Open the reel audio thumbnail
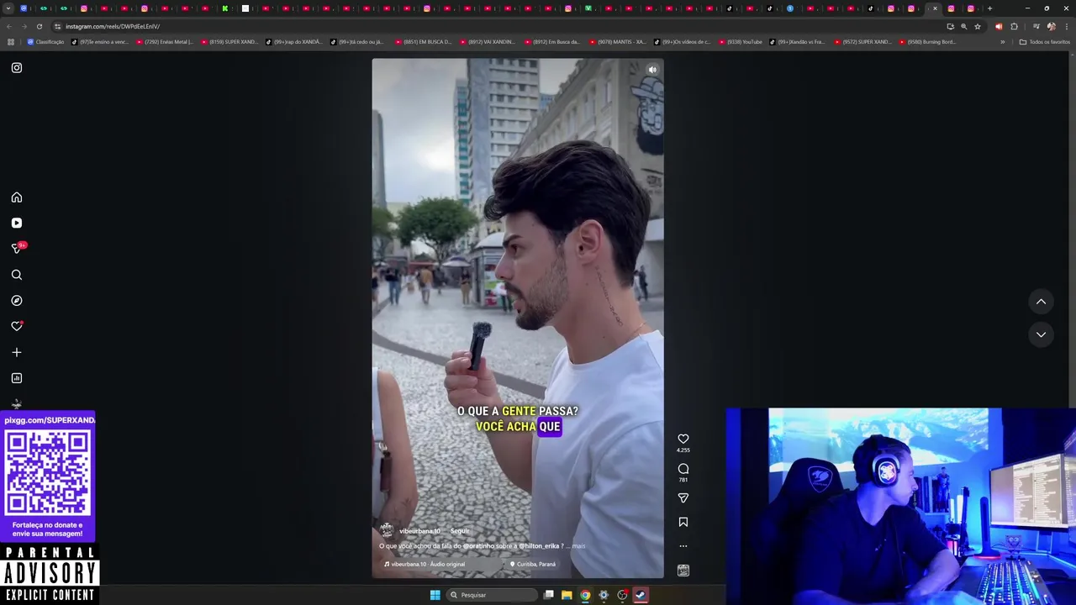Image resolution: width=1076 pixels, height=605 pixels. click(683, 571)
